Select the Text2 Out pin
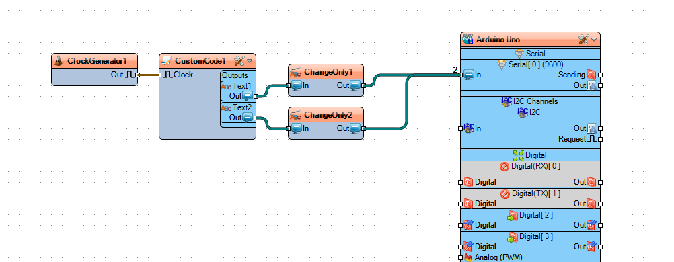Image resolution: width=674 pixels, height=262 pixels. 248,118
